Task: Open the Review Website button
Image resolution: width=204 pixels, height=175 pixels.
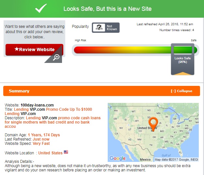Action: (x=34, y=50)
